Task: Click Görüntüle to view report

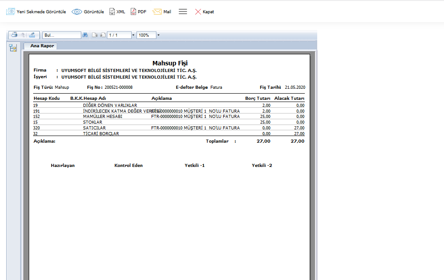Action: (88, 12)
